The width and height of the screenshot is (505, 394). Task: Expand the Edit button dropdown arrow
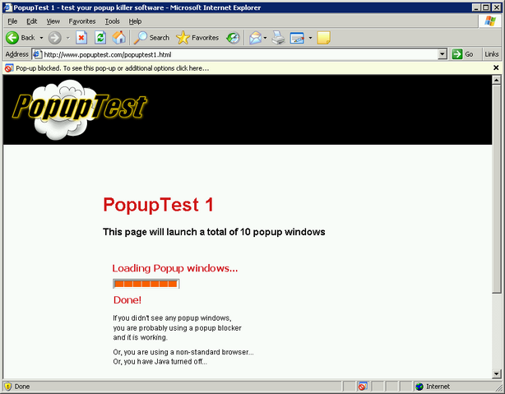coord(310,38)
